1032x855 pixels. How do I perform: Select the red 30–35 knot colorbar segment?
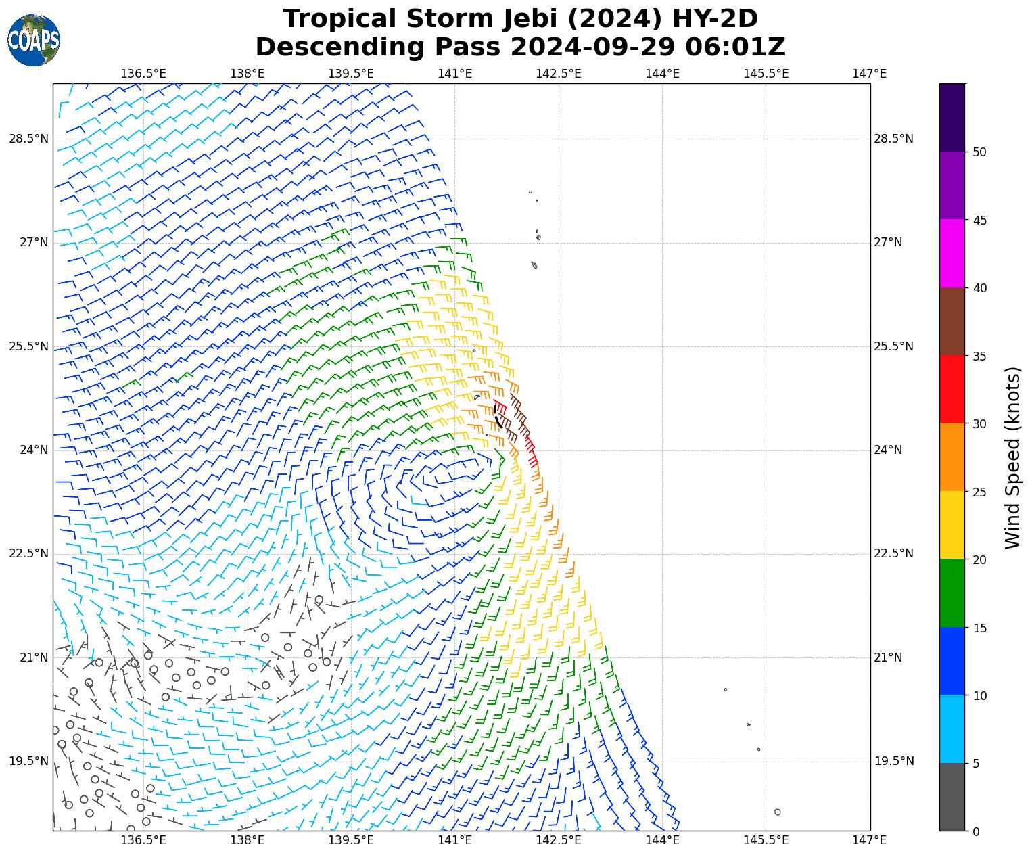click(x=952, y=390)
